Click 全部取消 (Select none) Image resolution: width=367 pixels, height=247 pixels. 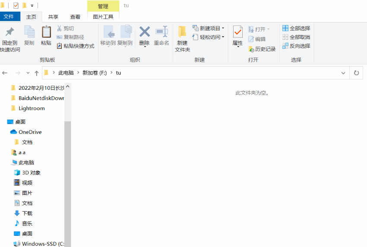click(296, 37)
